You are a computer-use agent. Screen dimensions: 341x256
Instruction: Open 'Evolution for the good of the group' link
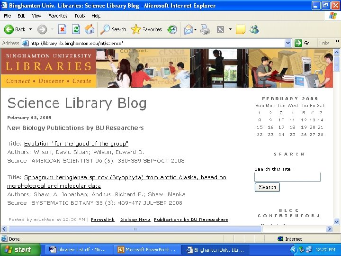(76, 144)
